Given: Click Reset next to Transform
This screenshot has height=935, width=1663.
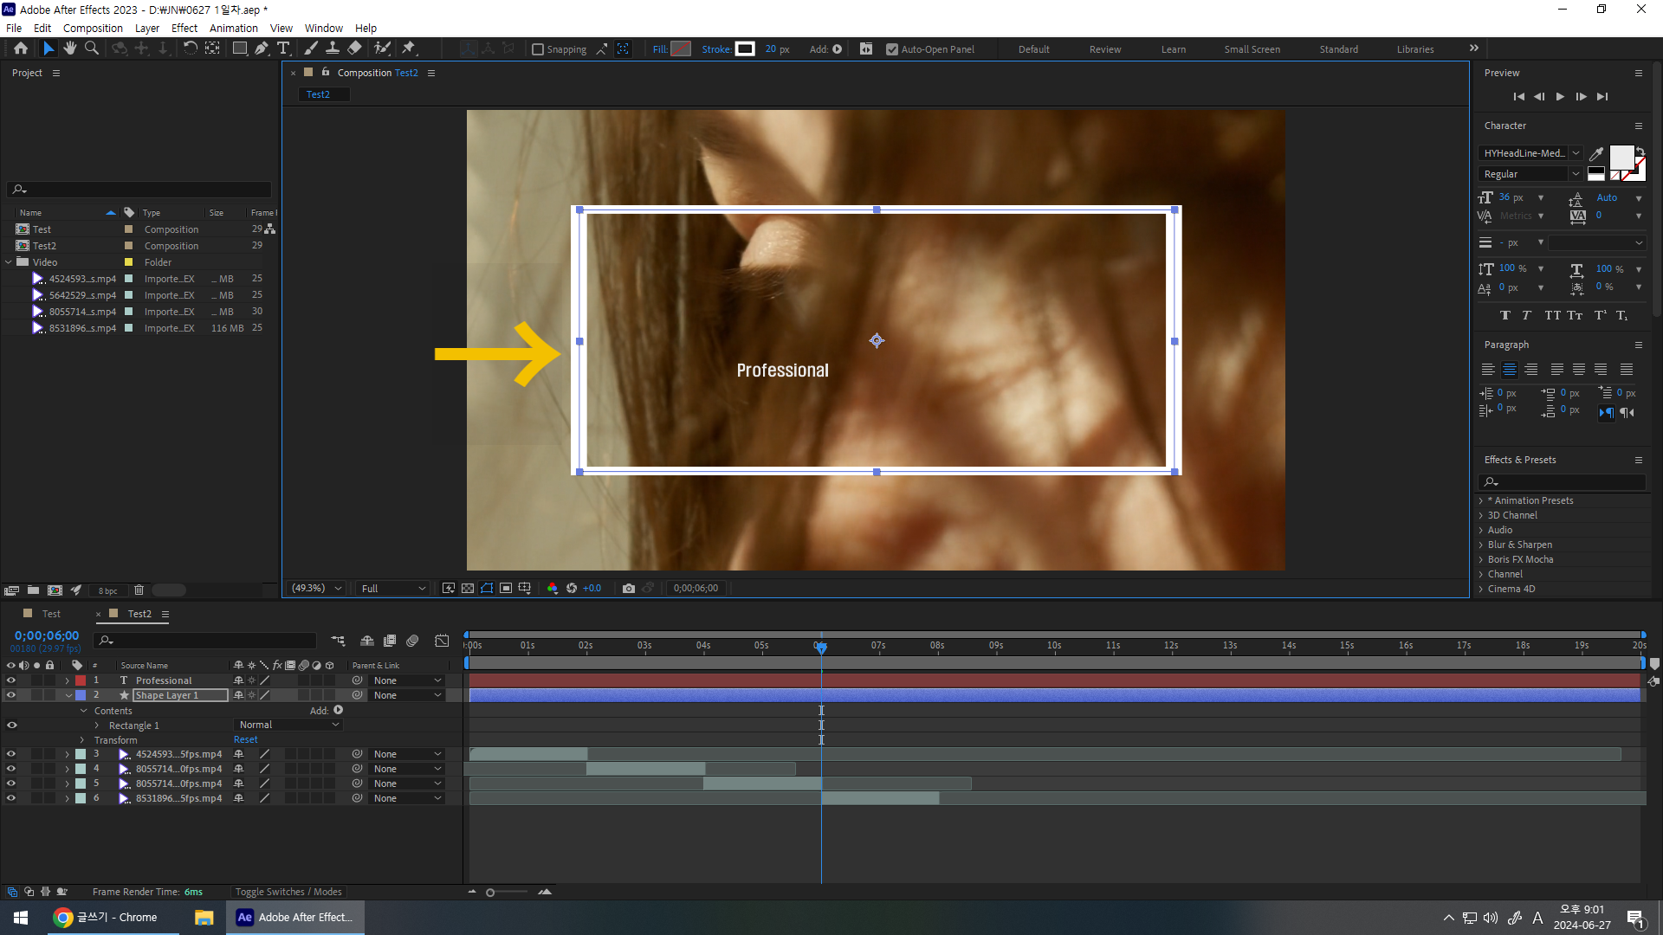Looking at the screenshot, I should (x=245, y=740).
